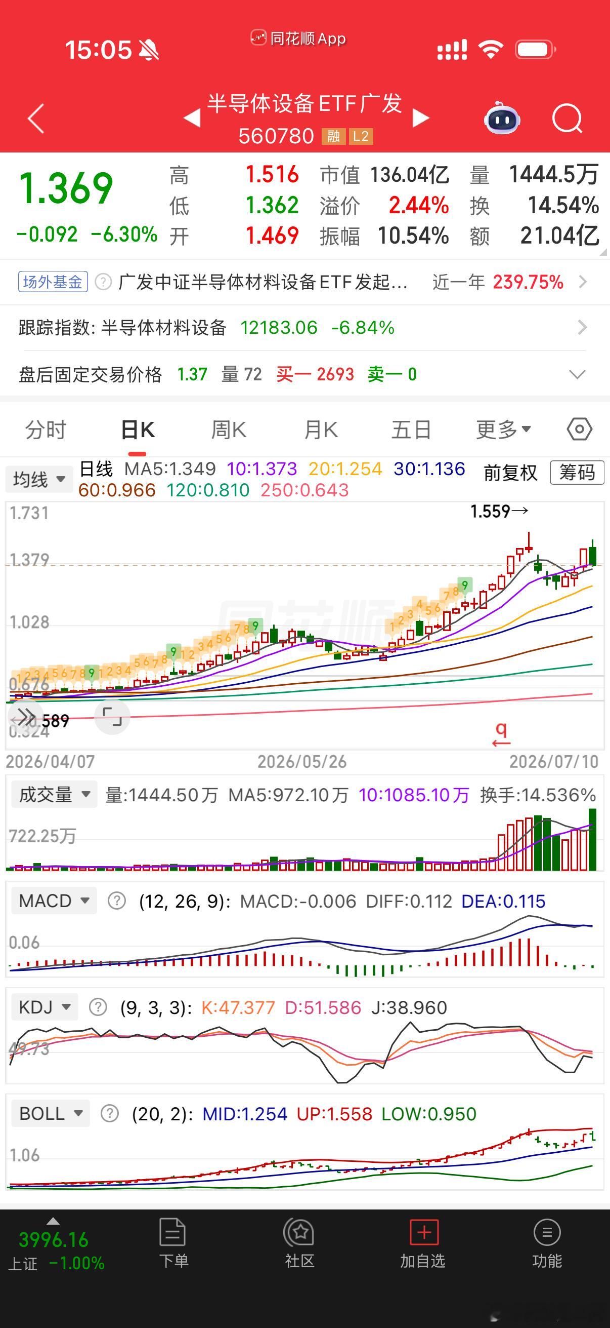Open fund detail chevron beside 239.75%

[582, 282]
